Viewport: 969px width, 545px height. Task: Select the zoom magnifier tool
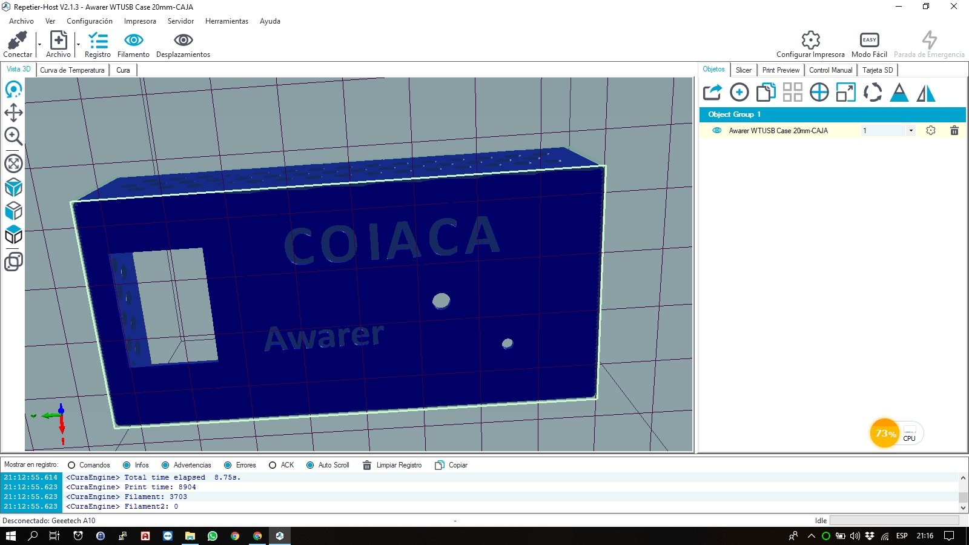click(x=13, y=136)
